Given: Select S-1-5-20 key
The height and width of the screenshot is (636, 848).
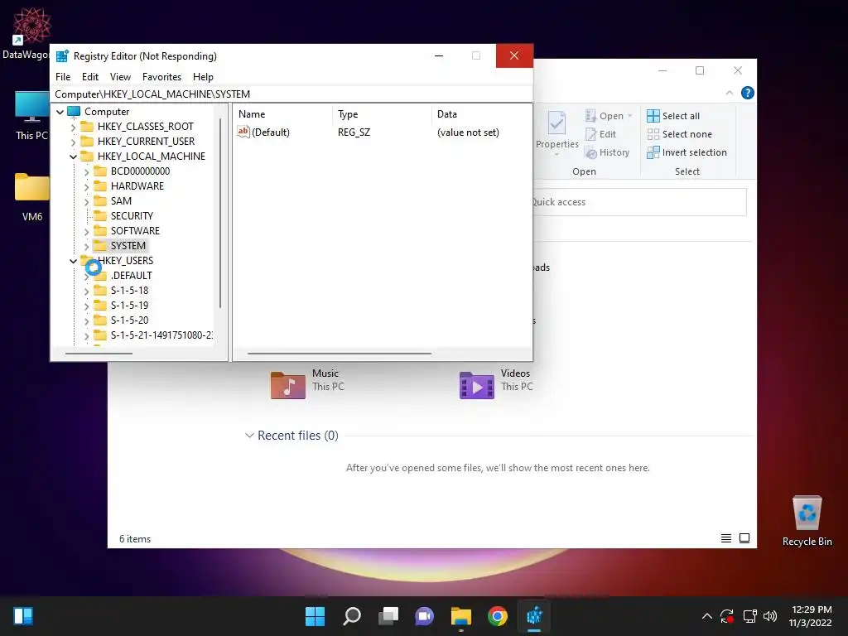Looking at the screenshot, I should click(x=129, y=320).
